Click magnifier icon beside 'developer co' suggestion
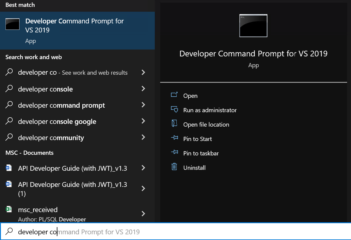 [9, 72]
